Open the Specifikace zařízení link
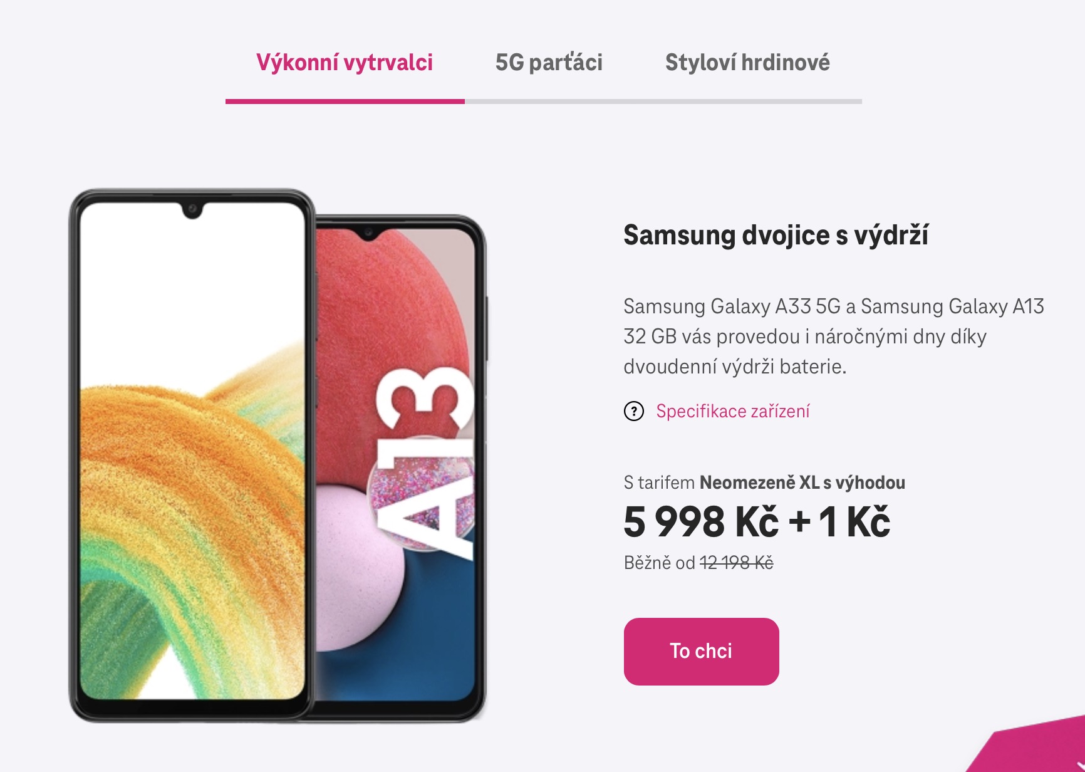This screenshot has width=1085, height=772. pos(732,412)
